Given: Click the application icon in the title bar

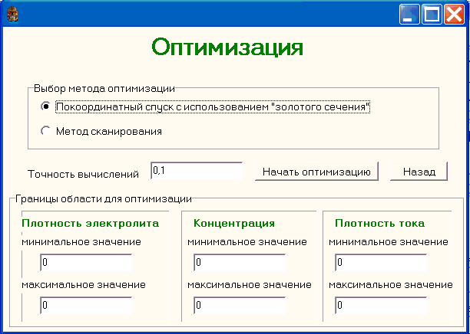Looking at the screenshot, I should click(x=12, y=14).
